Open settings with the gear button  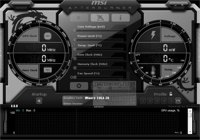79,86
